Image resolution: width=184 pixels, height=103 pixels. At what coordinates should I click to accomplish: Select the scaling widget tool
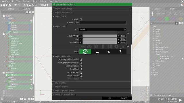tap(33, 5)
